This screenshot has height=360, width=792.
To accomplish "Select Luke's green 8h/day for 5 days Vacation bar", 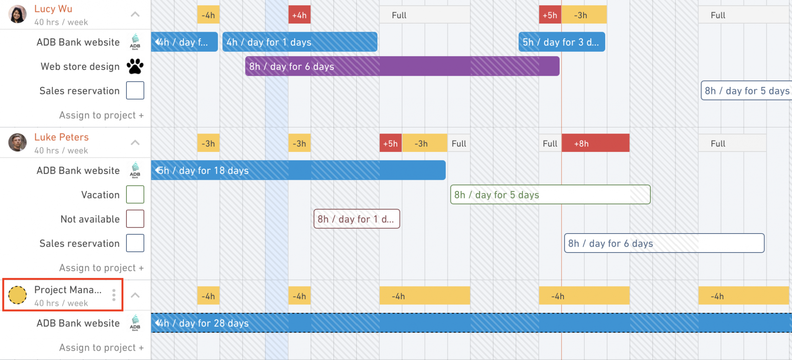I will (x=550, y=195).
